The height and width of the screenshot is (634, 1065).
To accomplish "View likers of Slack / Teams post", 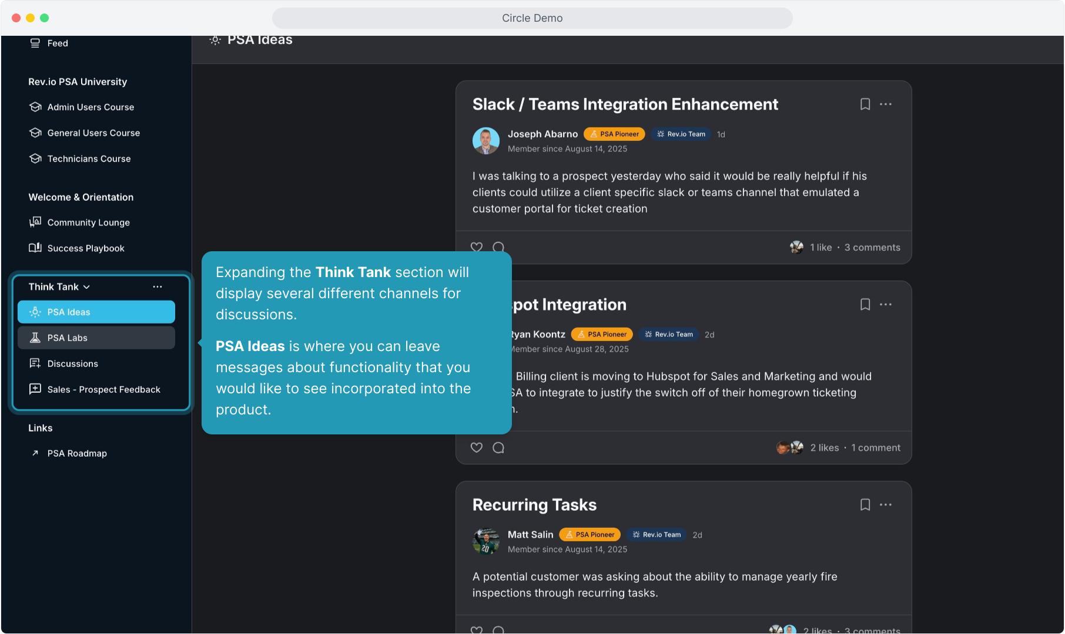I will click(x=821, y=248).
